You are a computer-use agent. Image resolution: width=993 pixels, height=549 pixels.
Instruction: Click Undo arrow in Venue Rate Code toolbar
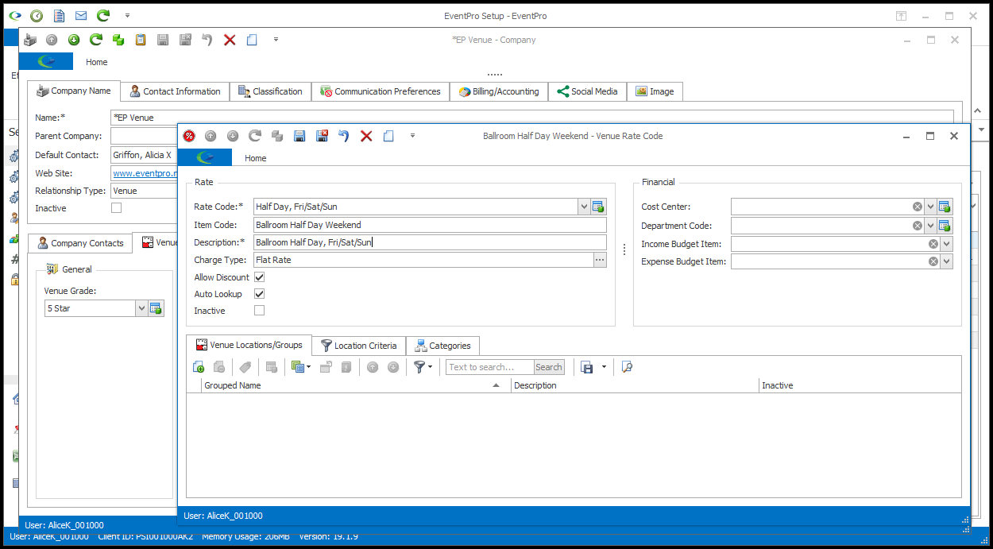click(344, 136)
